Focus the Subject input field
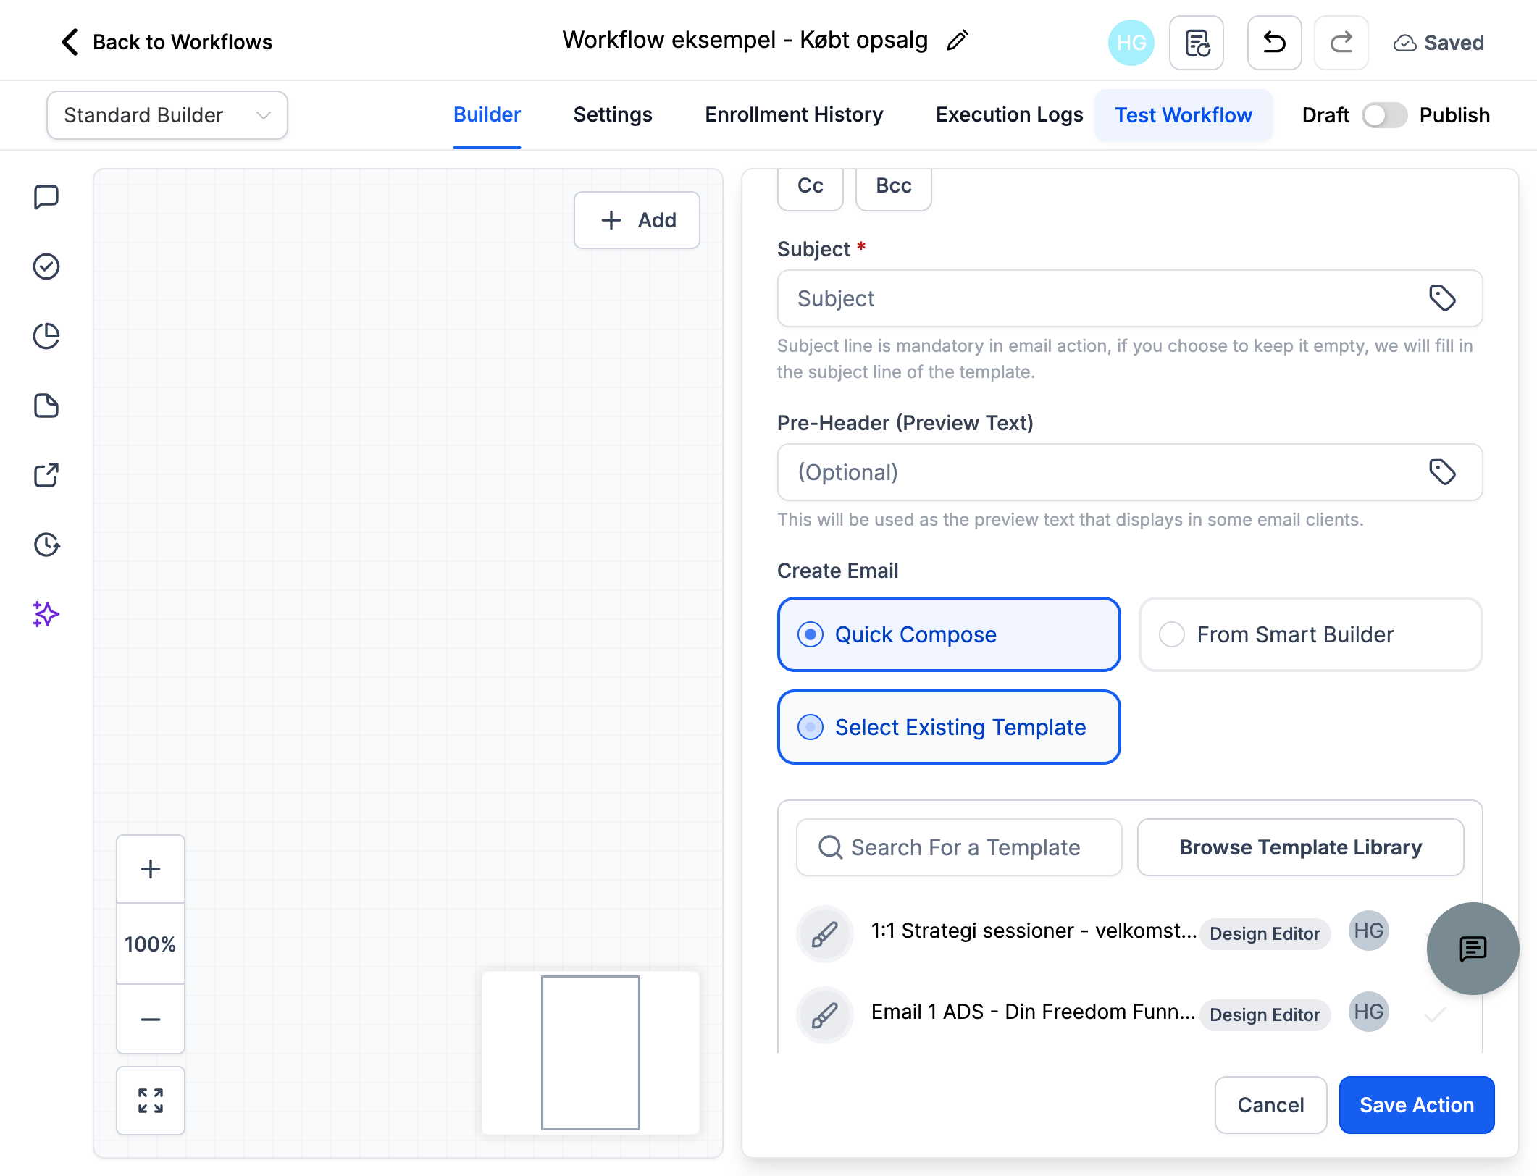The image size is (1537, 1176). tap(1130, 298)
